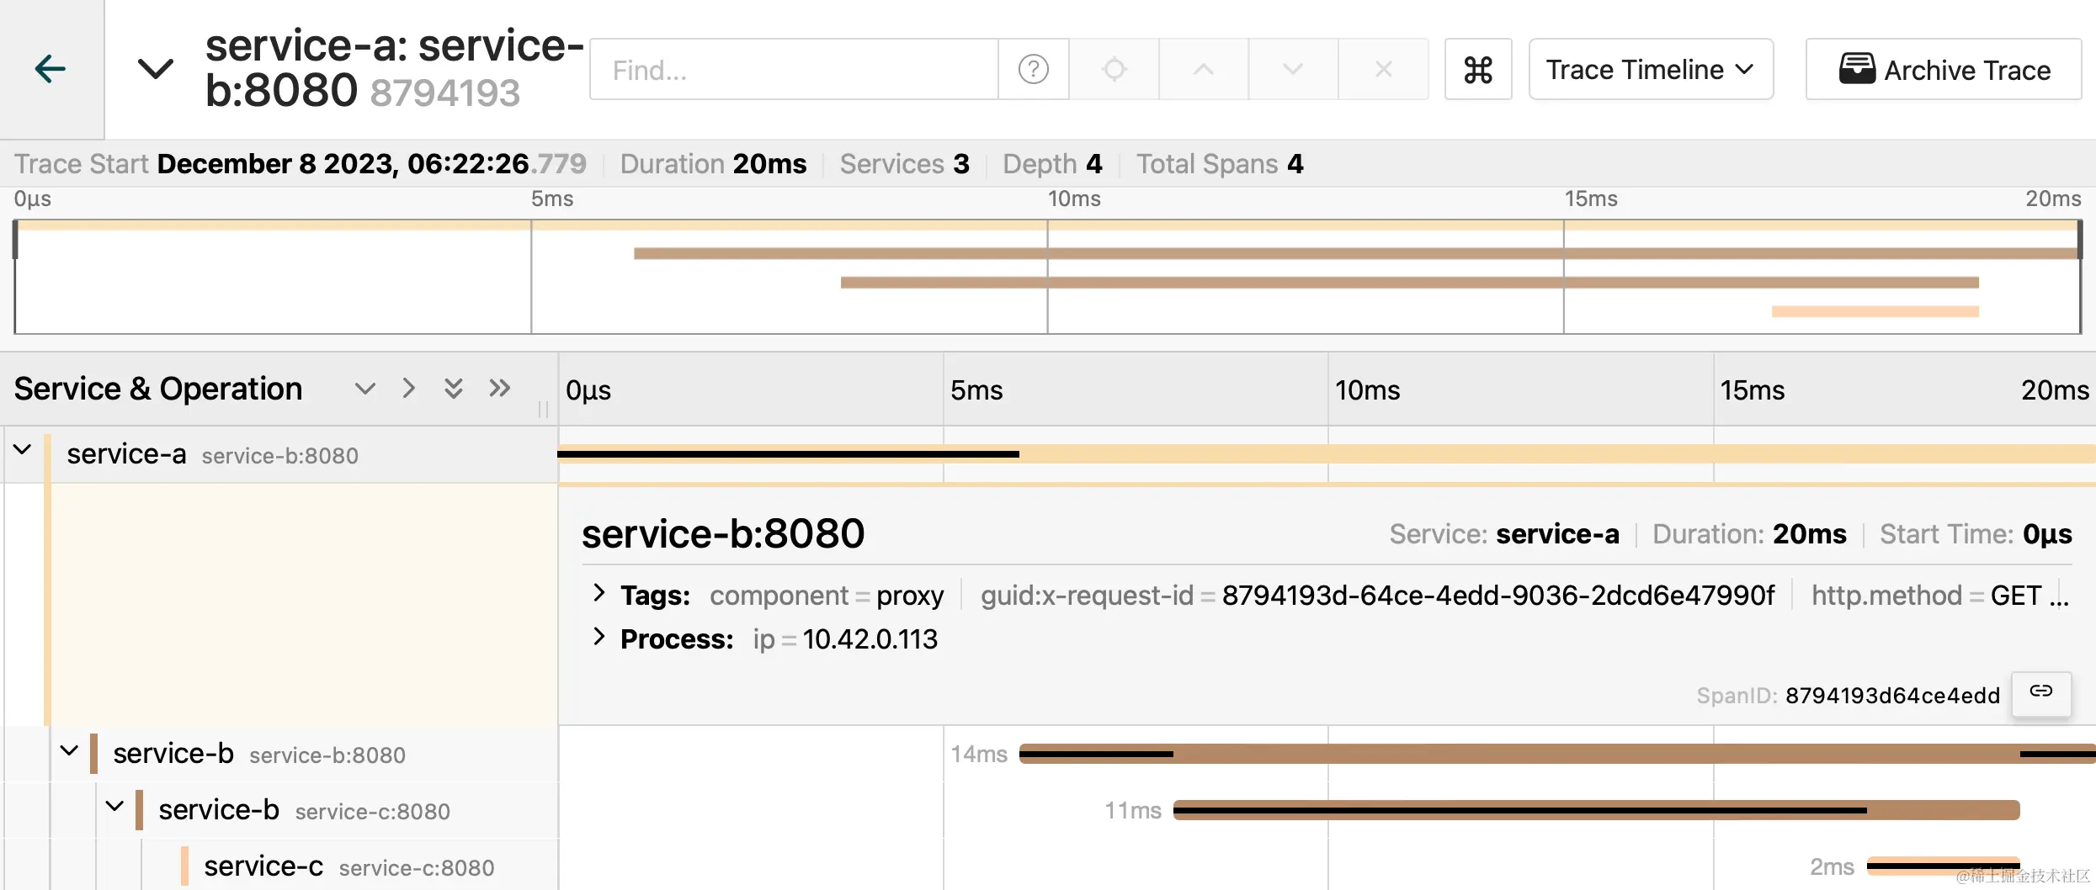
Task: Click the Services 3 summary
Action: pos(904,163)
